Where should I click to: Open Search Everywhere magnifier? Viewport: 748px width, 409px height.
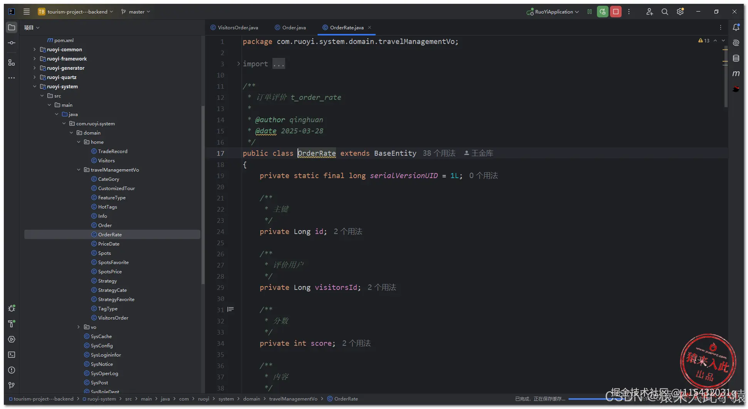point(665,12)
